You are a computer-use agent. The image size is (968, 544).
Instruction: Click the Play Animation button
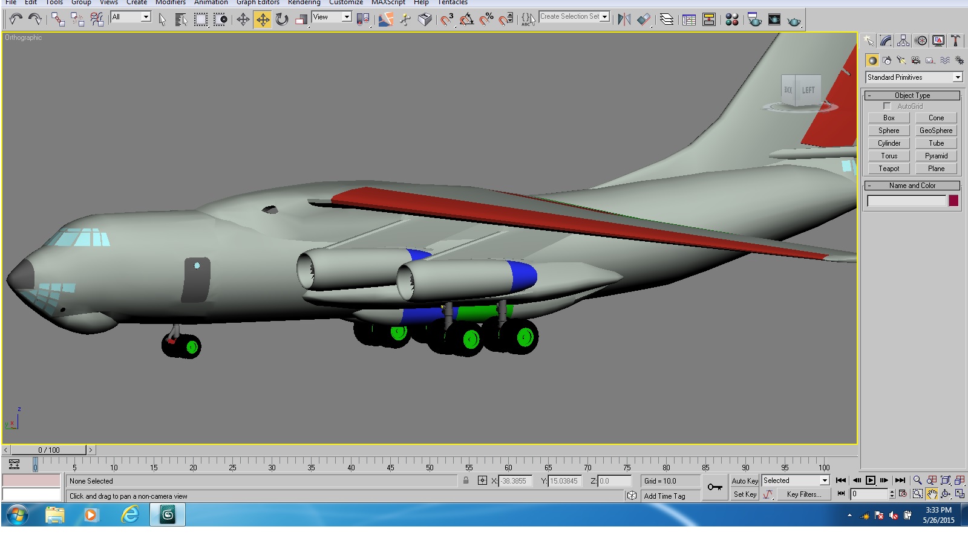pos(871,481)
